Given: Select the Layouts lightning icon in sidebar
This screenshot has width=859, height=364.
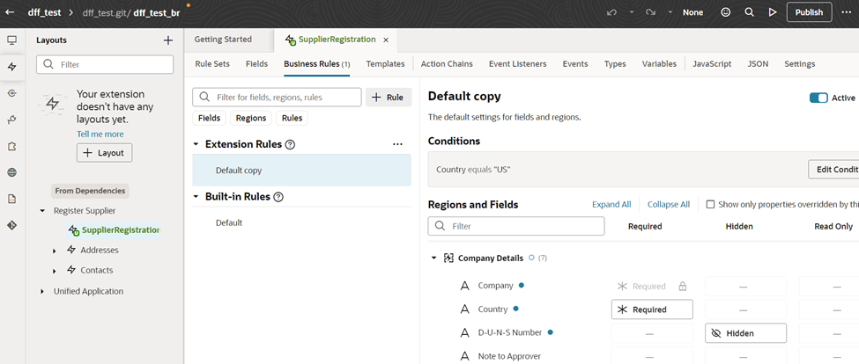Looking at the screenshot, I should [x=12, y=67].
